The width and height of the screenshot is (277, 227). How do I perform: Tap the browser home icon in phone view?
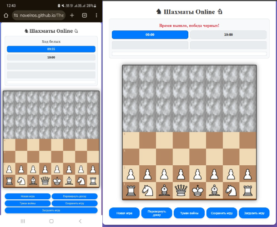click(x=6, y=15)
